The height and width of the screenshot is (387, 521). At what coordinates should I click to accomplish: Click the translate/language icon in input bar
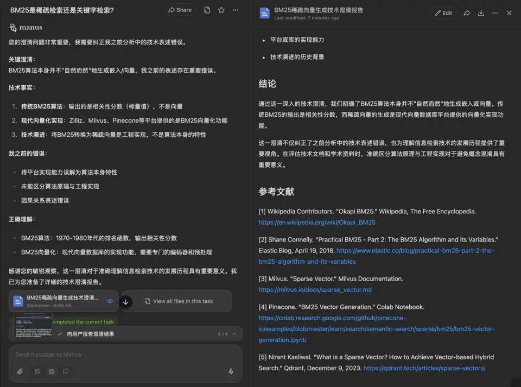[x=37, y=371]
